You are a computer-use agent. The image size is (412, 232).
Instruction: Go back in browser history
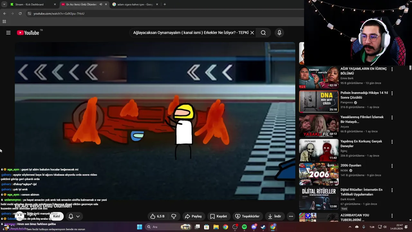5,14
